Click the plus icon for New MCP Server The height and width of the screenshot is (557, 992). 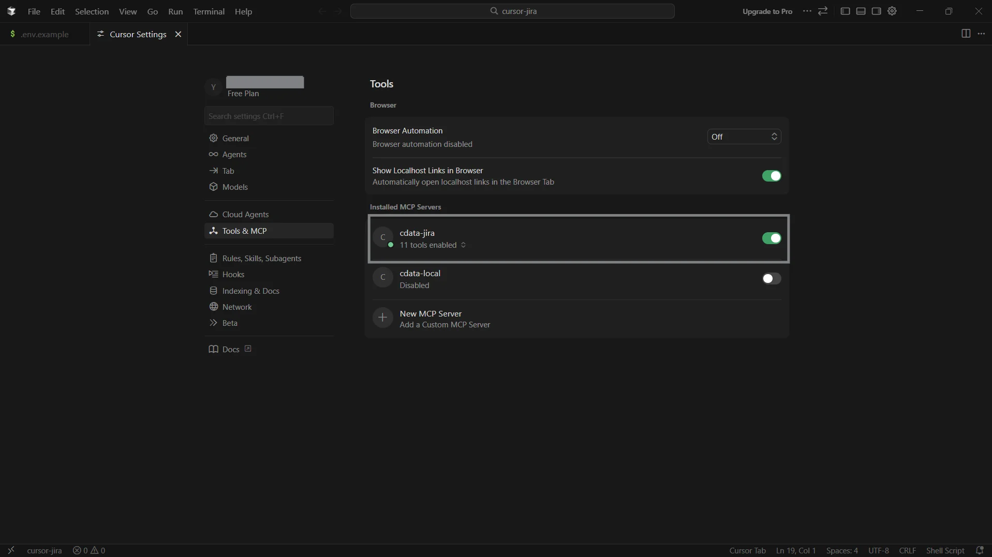pos(382,318)
